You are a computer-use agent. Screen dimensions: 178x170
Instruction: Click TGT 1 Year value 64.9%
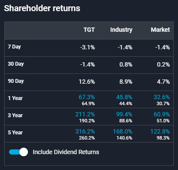click(88, 103)
